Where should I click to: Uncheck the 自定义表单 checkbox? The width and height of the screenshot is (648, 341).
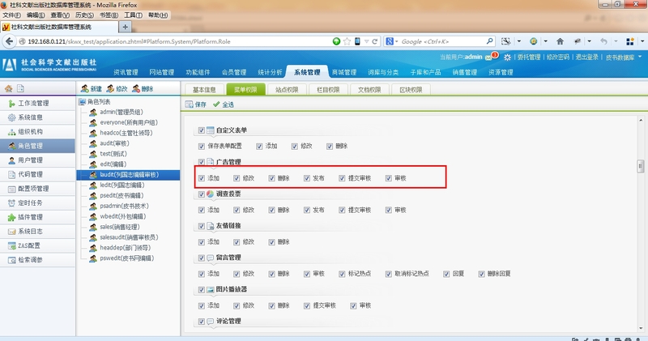(201, 130)
